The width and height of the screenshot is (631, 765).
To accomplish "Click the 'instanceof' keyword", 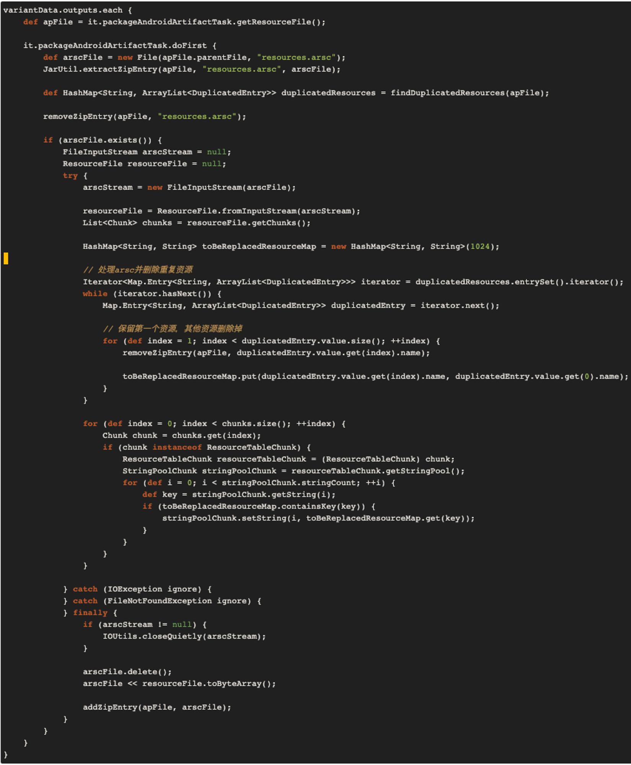I will 177,447.
